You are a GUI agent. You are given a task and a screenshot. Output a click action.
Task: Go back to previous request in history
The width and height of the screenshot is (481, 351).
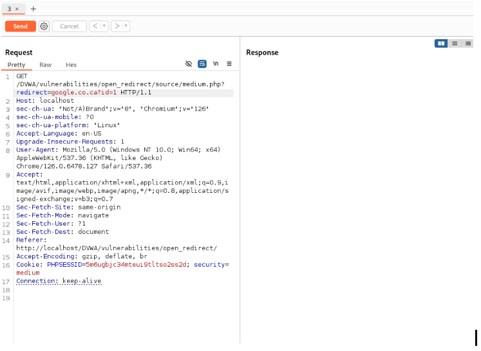95,26
